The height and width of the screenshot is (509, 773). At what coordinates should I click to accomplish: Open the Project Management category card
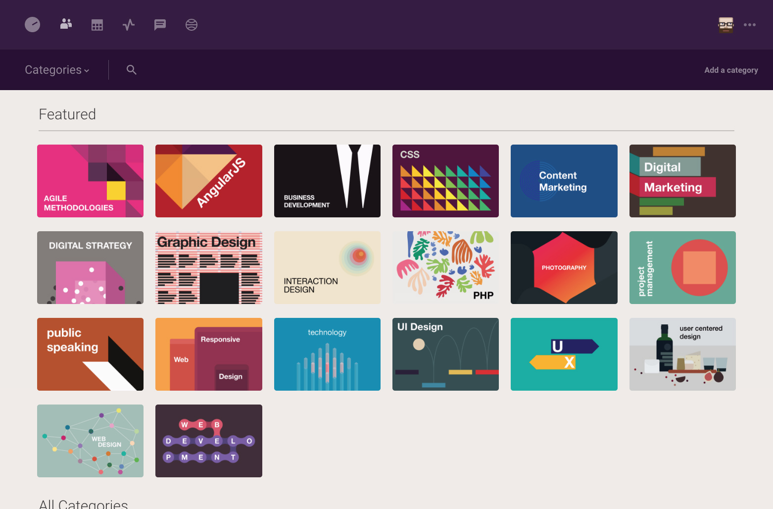click(x=682, y=267)
